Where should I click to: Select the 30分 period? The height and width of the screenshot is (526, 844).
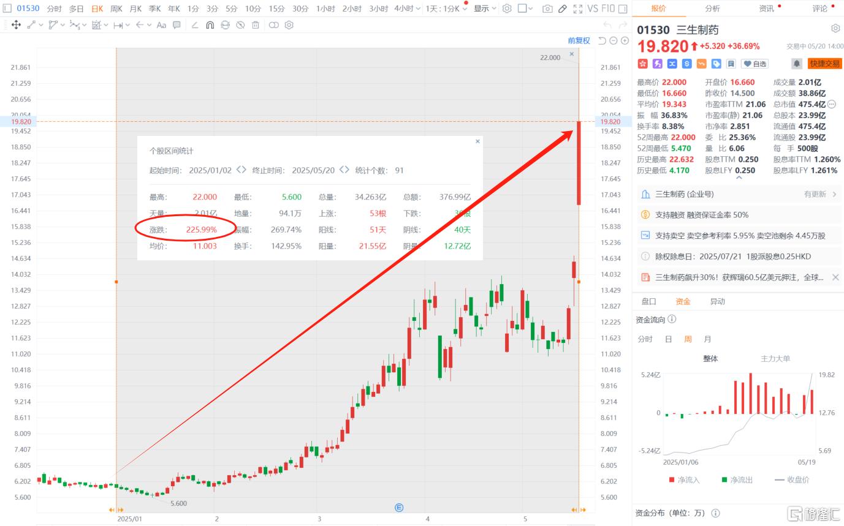tap(300, 9)
